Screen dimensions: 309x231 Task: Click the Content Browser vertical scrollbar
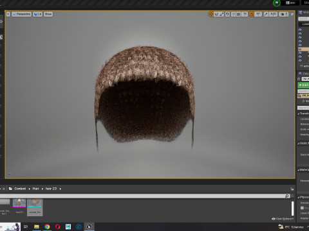292,209
